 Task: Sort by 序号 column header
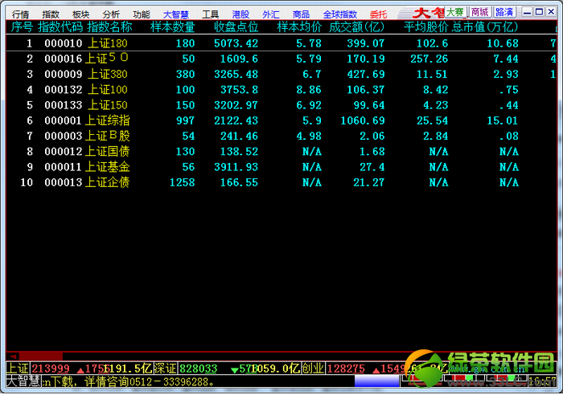tap(22, 26)
